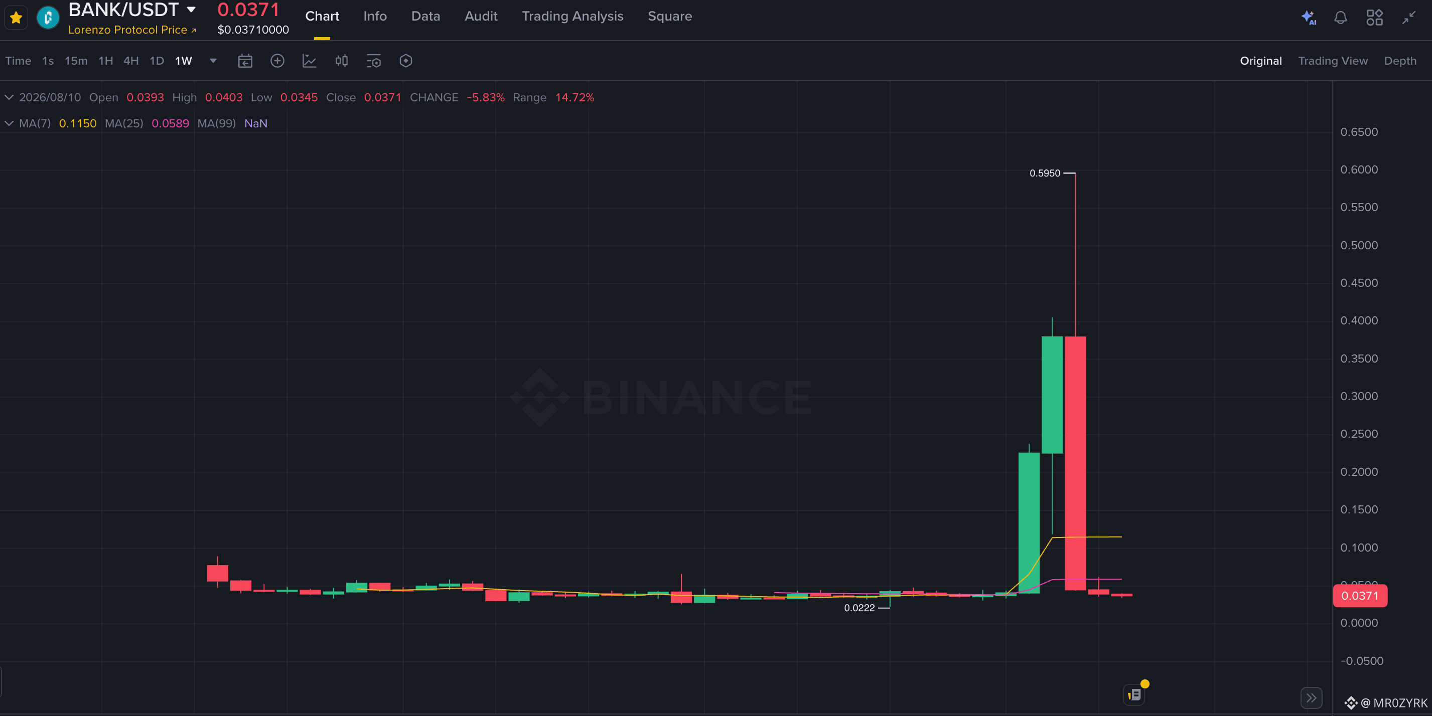This screenshot has width=1432, height=716.
Task: Click the red 0.0371 current price tag
Action: 1360,596
